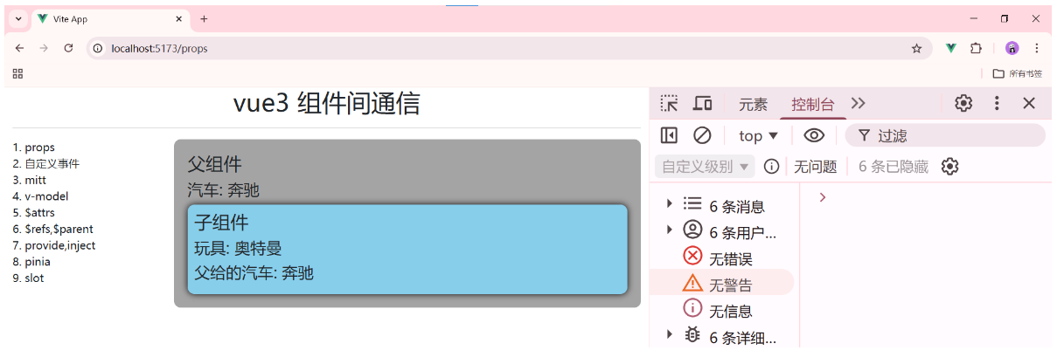Image resolution: width=1057 pixels, height=357 pixels.
Task: Open console settings gear beside hidden count
Action: coord(950,167)
